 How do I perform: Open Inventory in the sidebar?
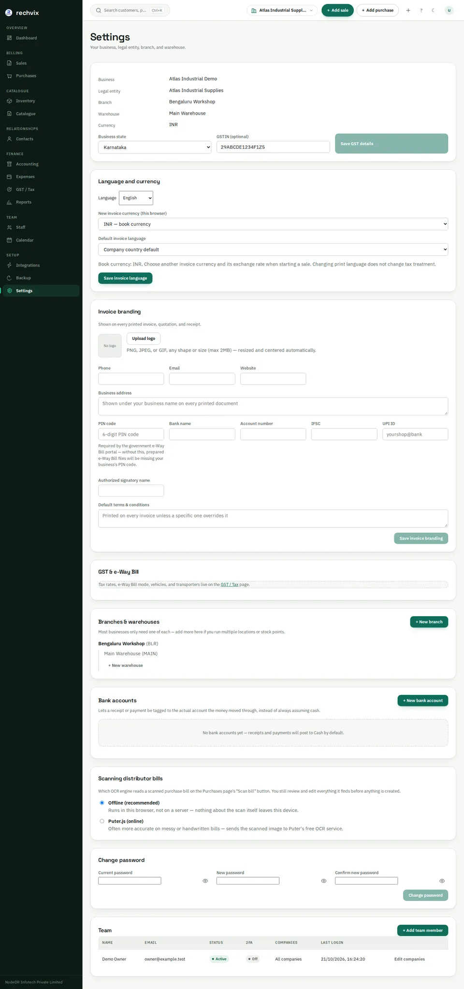[41, 101]
